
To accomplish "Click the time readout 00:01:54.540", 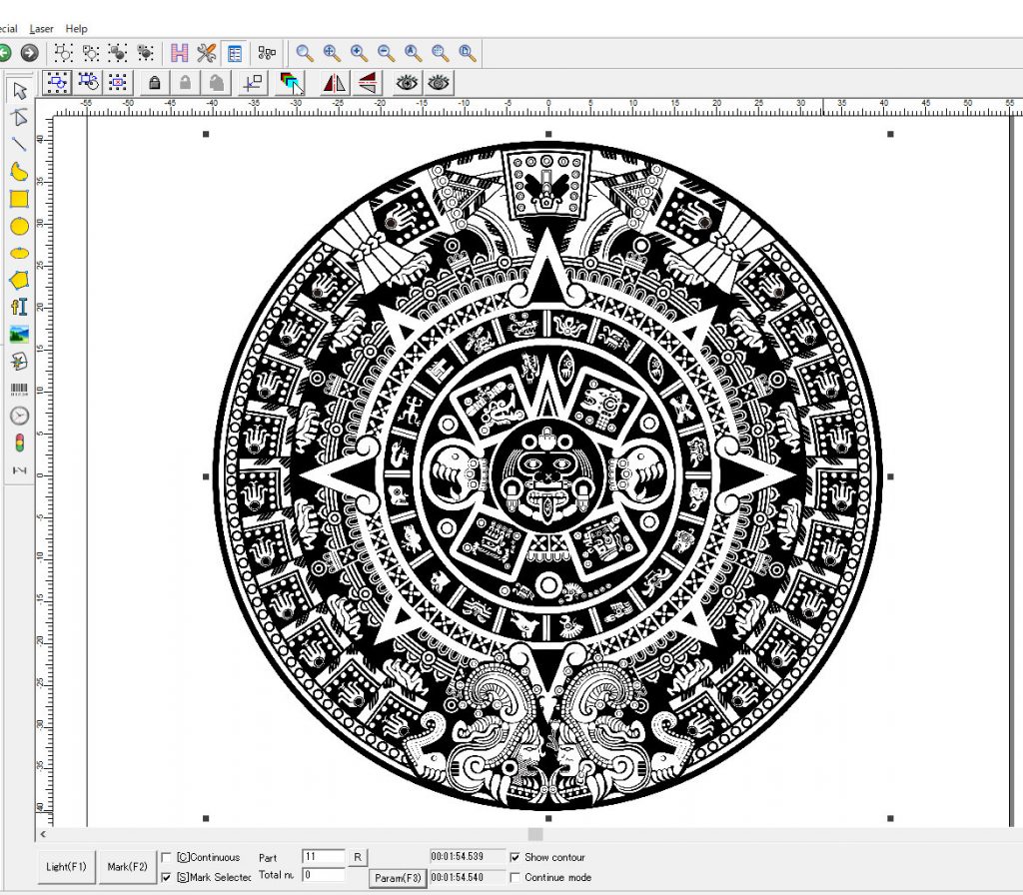I will click(468, 877).
